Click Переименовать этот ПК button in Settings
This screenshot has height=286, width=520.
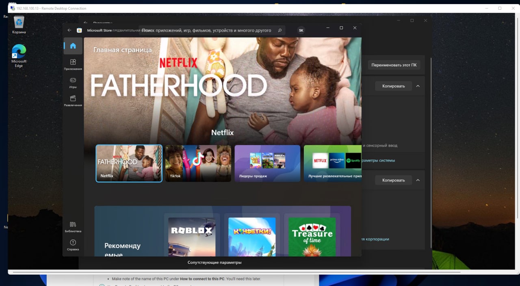(x=394, y=65)
